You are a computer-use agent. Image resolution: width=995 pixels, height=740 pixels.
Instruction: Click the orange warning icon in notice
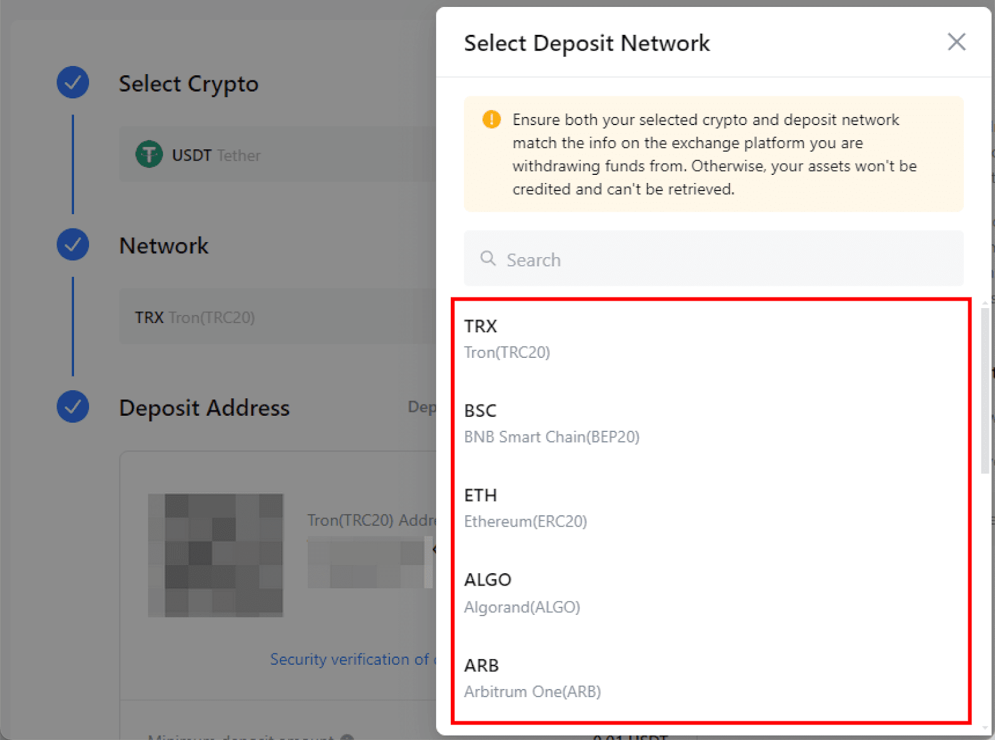click(491, 119)
